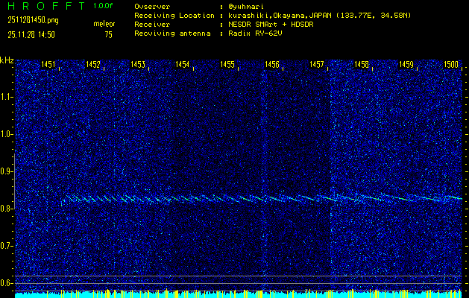Click the 0.6 kHz frequency label

pos(7,282)
